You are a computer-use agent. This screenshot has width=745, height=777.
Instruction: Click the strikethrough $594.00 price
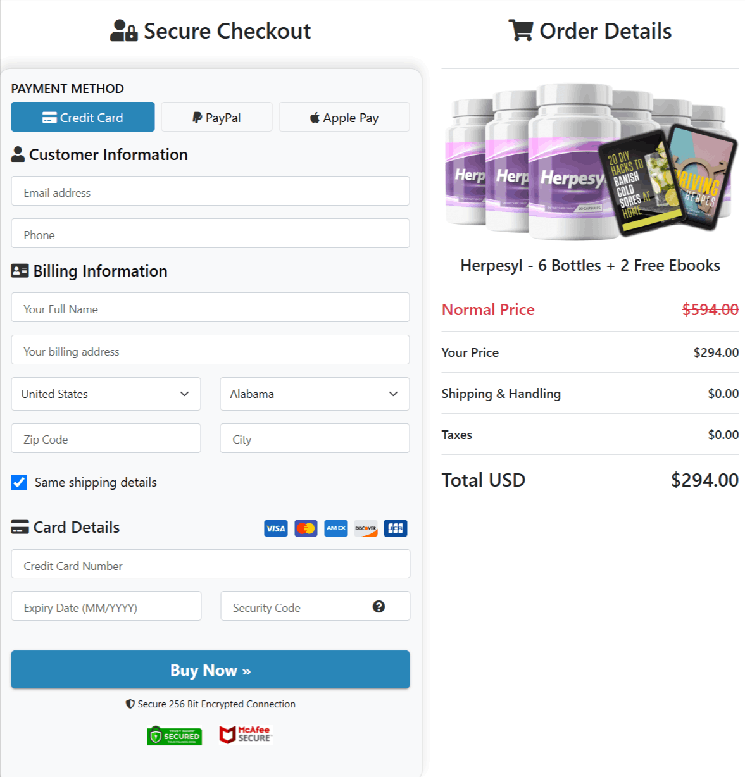tap(709, 309)
